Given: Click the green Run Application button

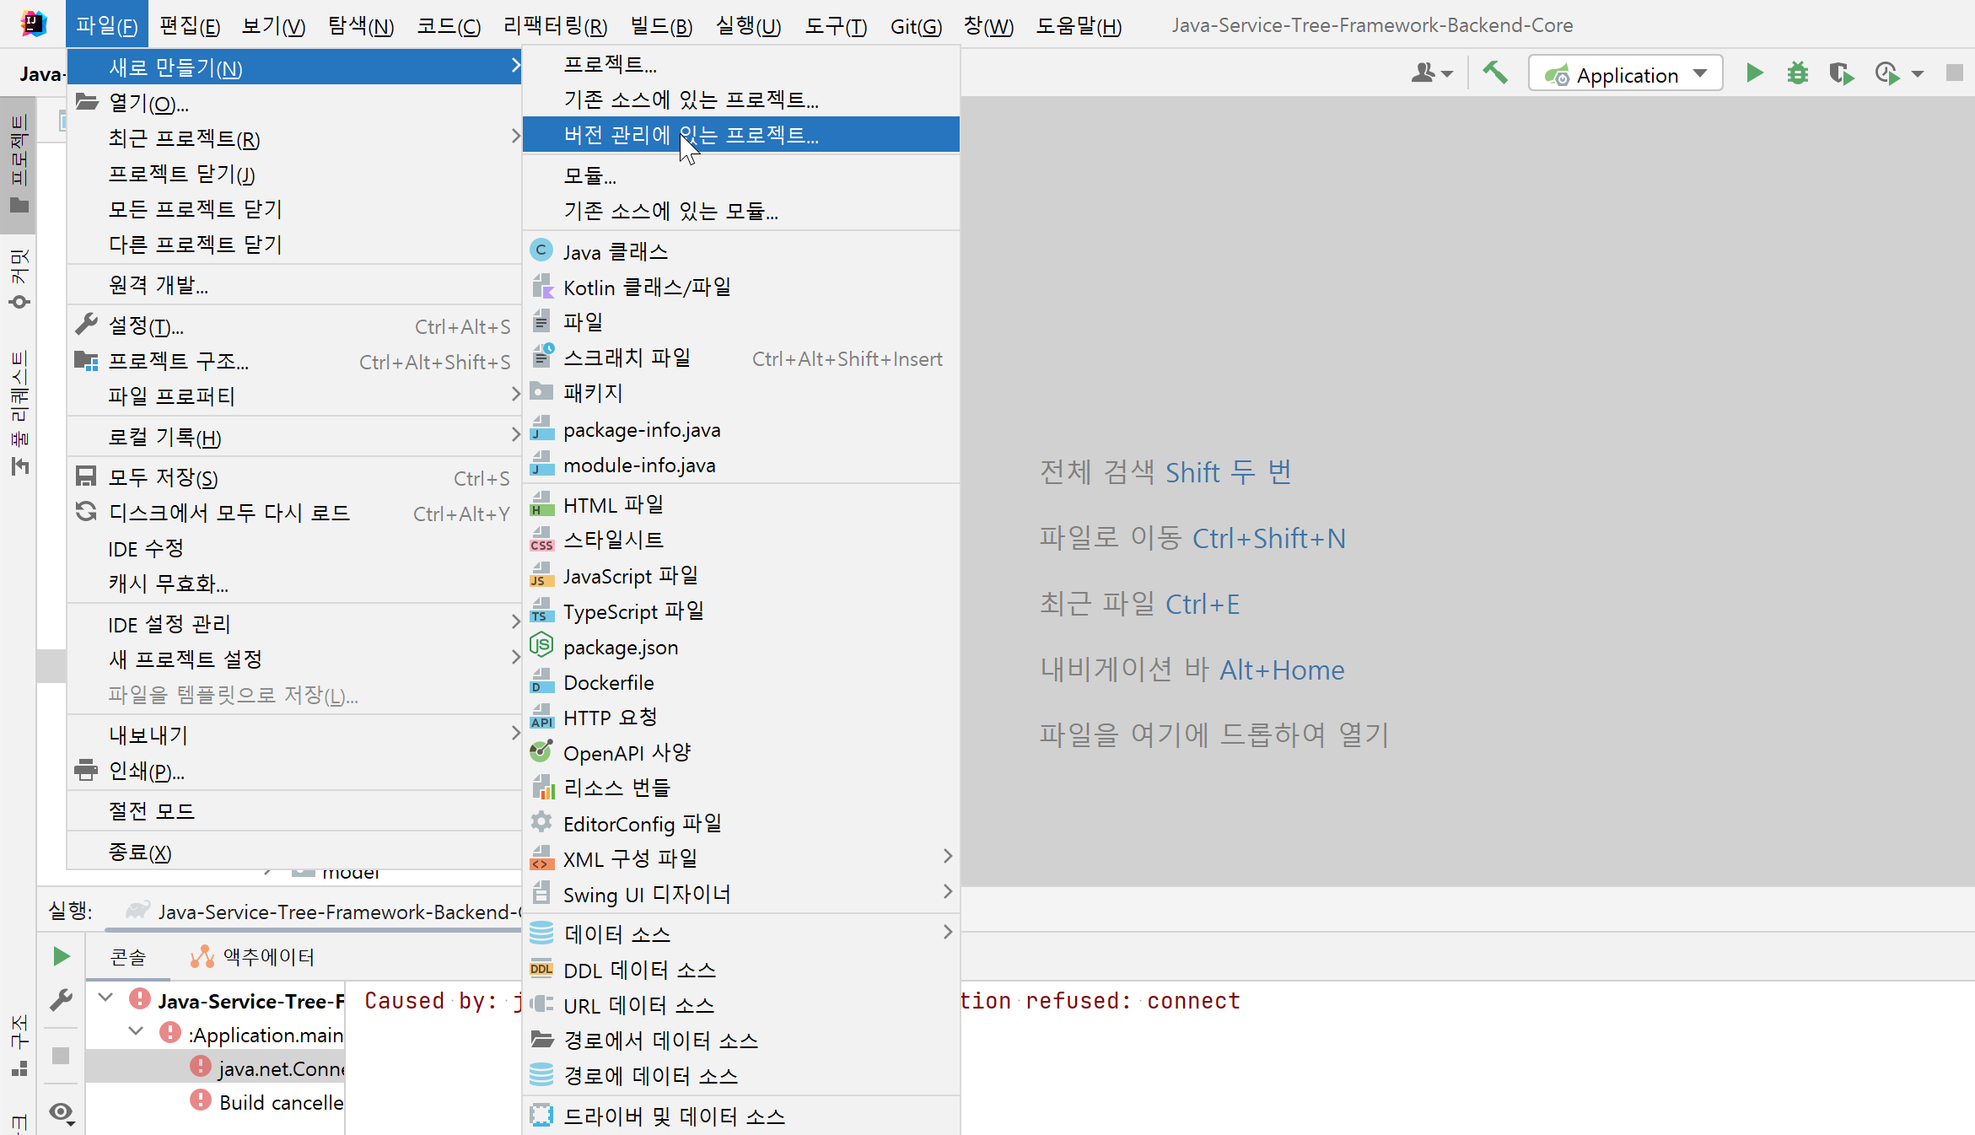Looking at the screenshot, I should pyautogui.click(x=1754, y=74).
